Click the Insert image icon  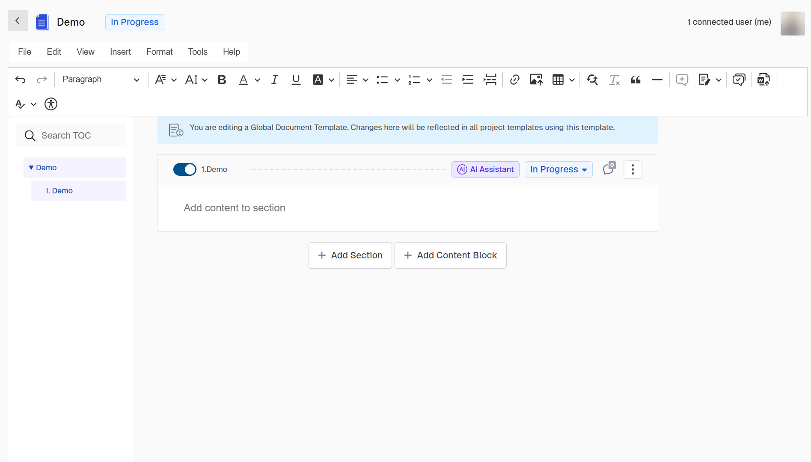tap(536, 80)
